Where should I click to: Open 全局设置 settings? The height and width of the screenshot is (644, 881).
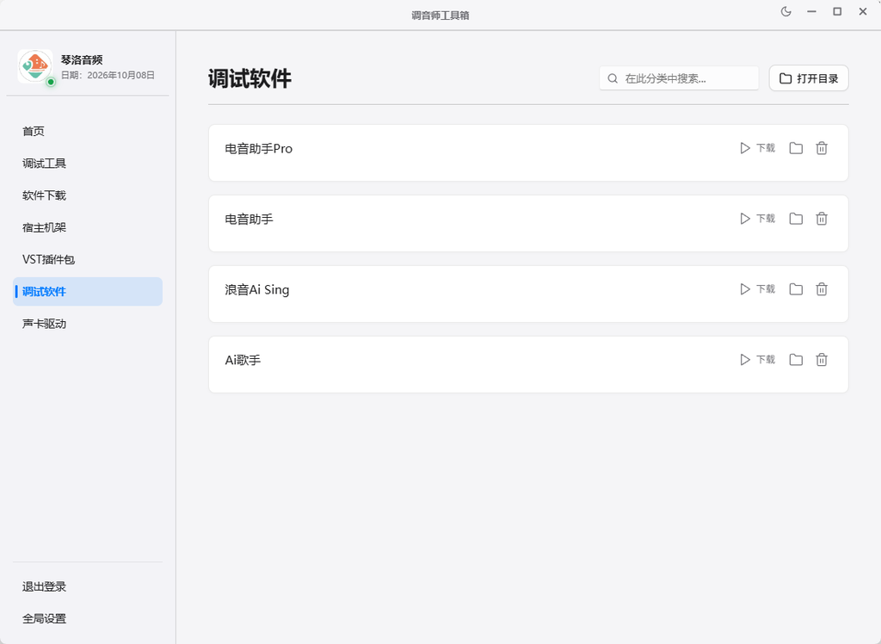(88, 618)
